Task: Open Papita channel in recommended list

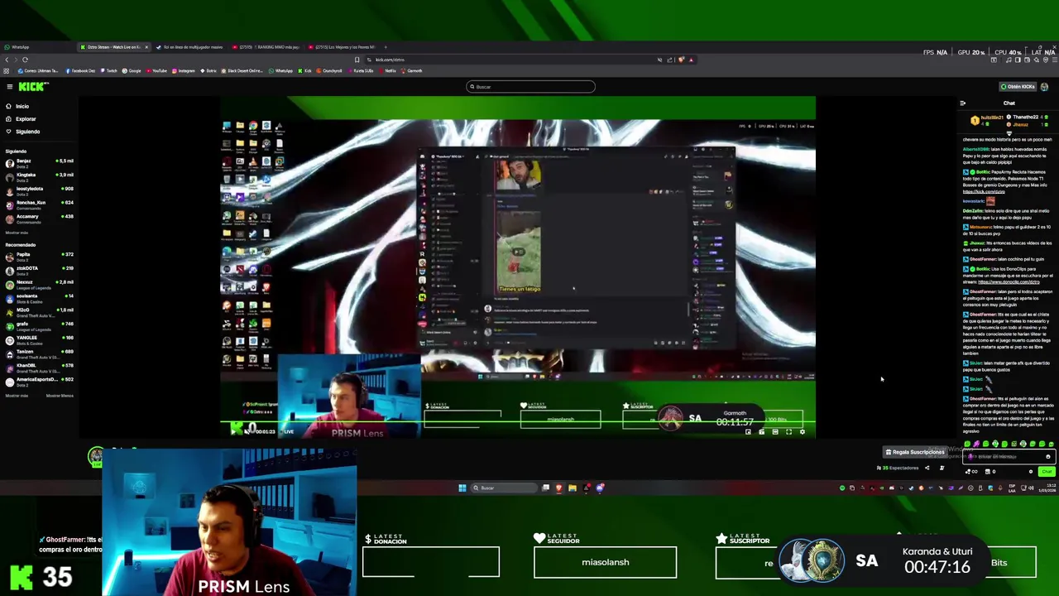Action: click(x=40, y=256)
